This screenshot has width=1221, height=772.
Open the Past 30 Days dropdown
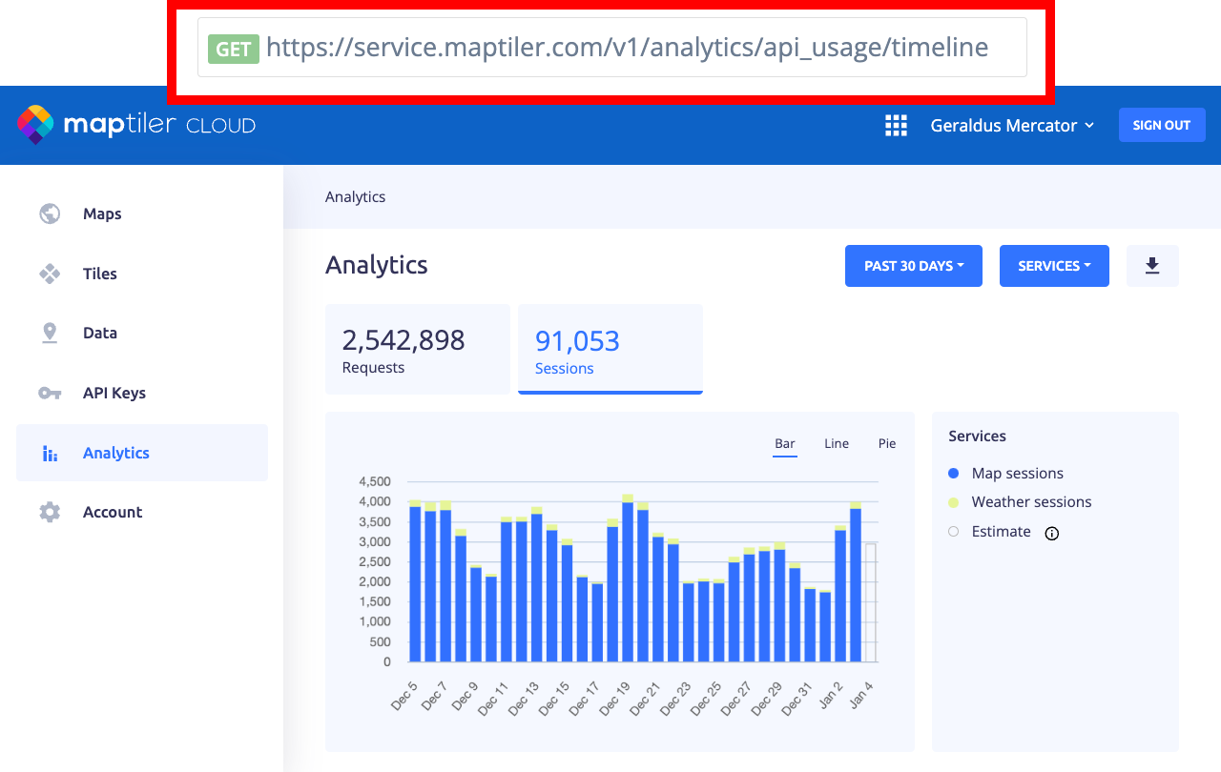tap(913, 266)
